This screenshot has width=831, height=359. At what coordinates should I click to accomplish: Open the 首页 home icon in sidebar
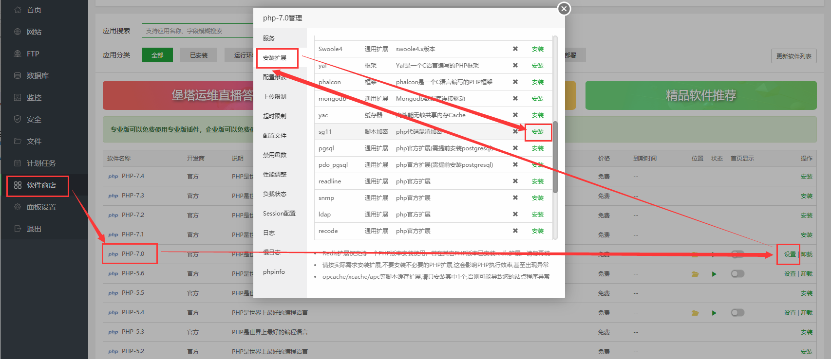click(18, 10)
